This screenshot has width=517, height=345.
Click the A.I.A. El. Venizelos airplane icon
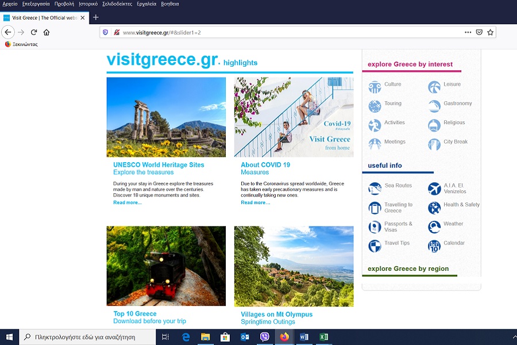pos(434,189)
